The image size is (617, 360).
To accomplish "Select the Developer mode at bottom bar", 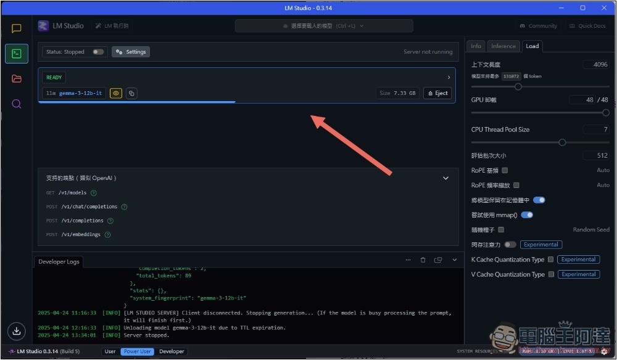I will [172, 351].
